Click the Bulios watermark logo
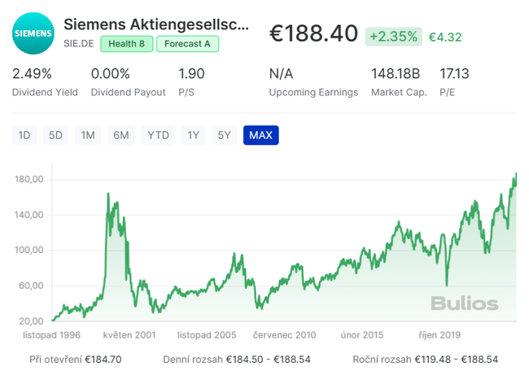Screen dimensions: 529x380 pos(464,304)
